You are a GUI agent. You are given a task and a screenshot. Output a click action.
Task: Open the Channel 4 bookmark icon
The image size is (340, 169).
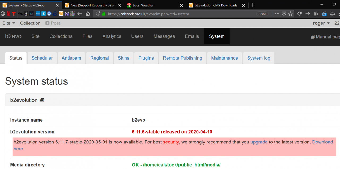tap(26, 14)
